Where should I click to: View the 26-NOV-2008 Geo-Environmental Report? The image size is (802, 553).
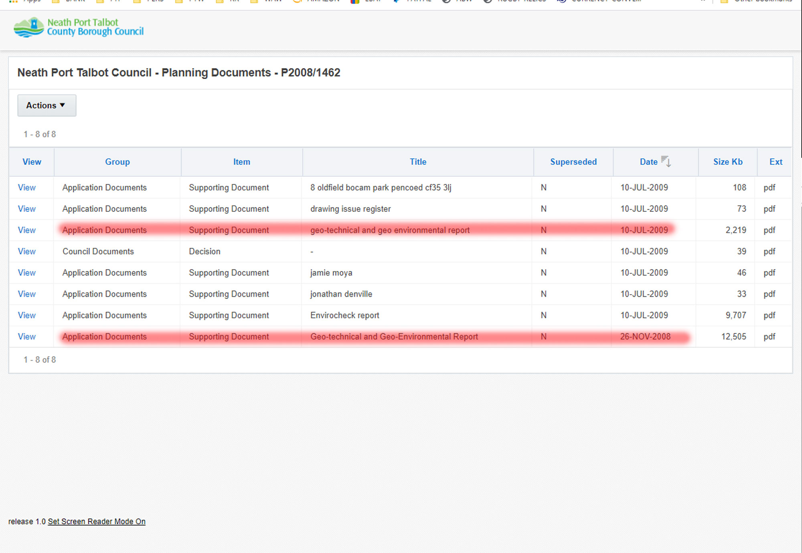pyautogui.click(x=27, y=337)
